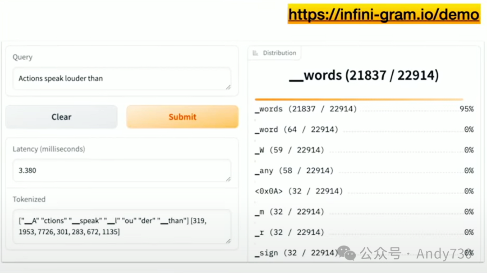Open the infini-gram.io/demo link
This screenshot has width=487, height=273.
click(x=384, y=14)
